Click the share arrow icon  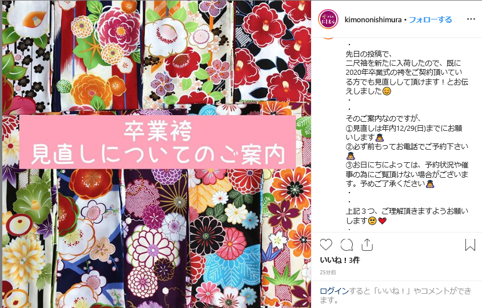367,245
